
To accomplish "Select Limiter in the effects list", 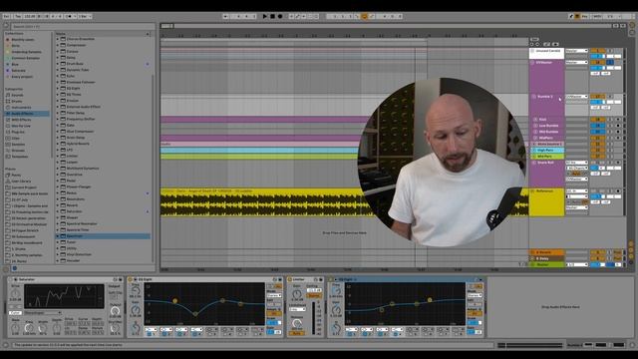I will (72, 156).
